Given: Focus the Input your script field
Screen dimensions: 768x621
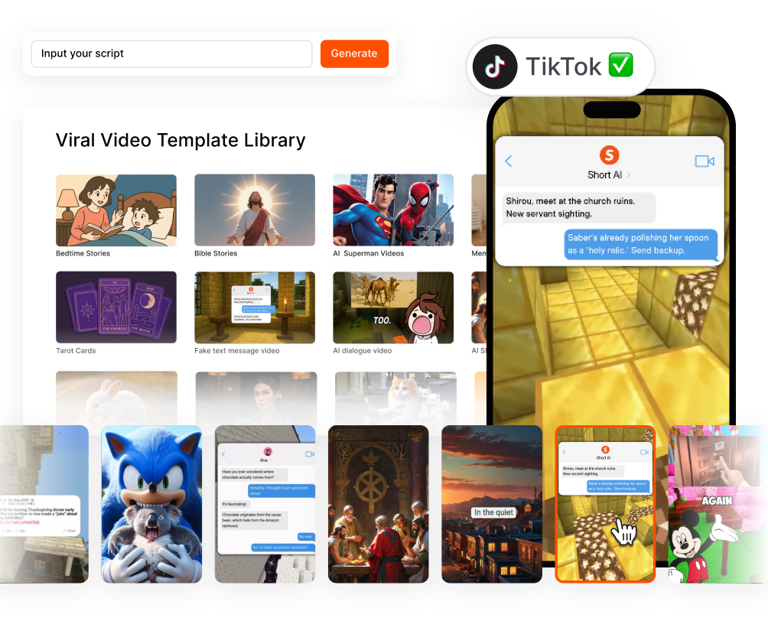Looking at the screenshot, I should pyautogui.click(x=171, y=54).
